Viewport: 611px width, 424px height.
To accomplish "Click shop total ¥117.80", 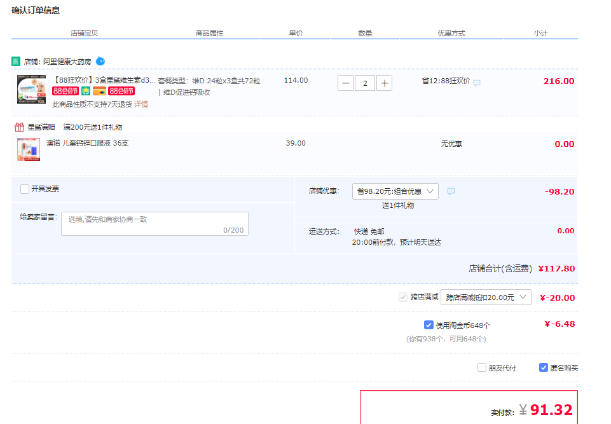I will (x=556, y=268).
